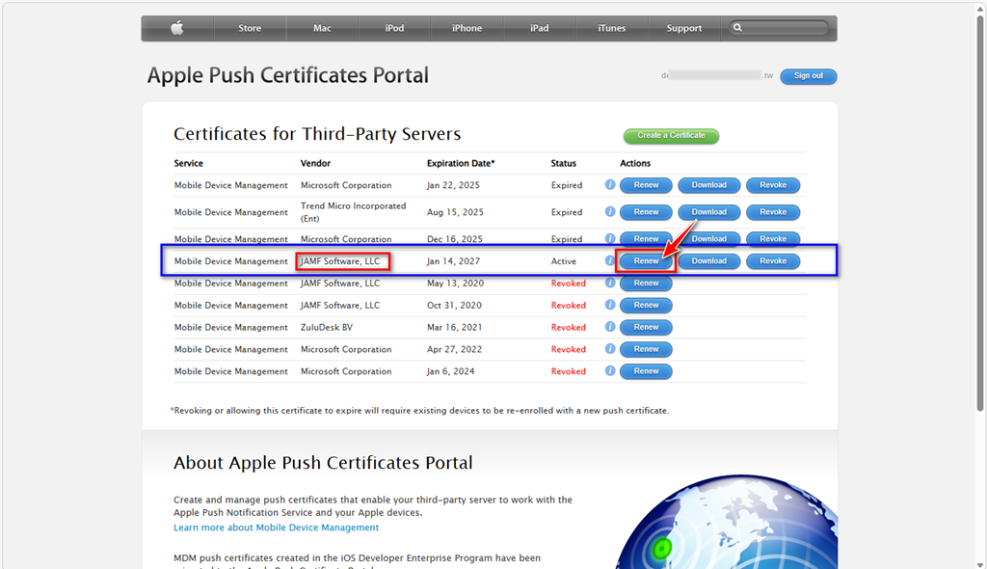The width and height of the screenshot is (987, 569).
Task: Revoke the Trend Micro certificate
Action: 773,212
